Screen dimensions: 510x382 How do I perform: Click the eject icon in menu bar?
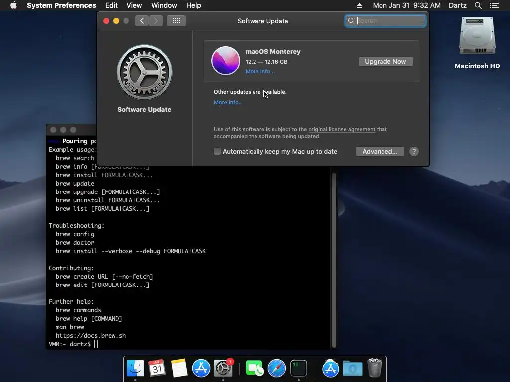[359, 5]
